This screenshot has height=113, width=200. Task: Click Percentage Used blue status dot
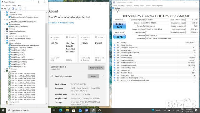coord(114,55)
